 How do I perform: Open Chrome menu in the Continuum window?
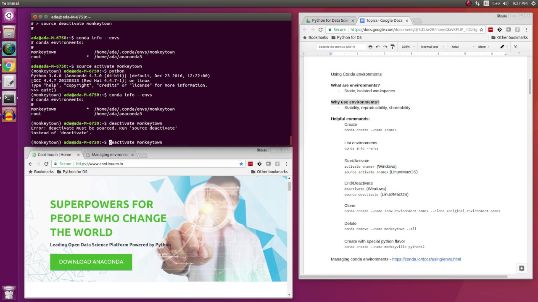(x=287, y=164)
